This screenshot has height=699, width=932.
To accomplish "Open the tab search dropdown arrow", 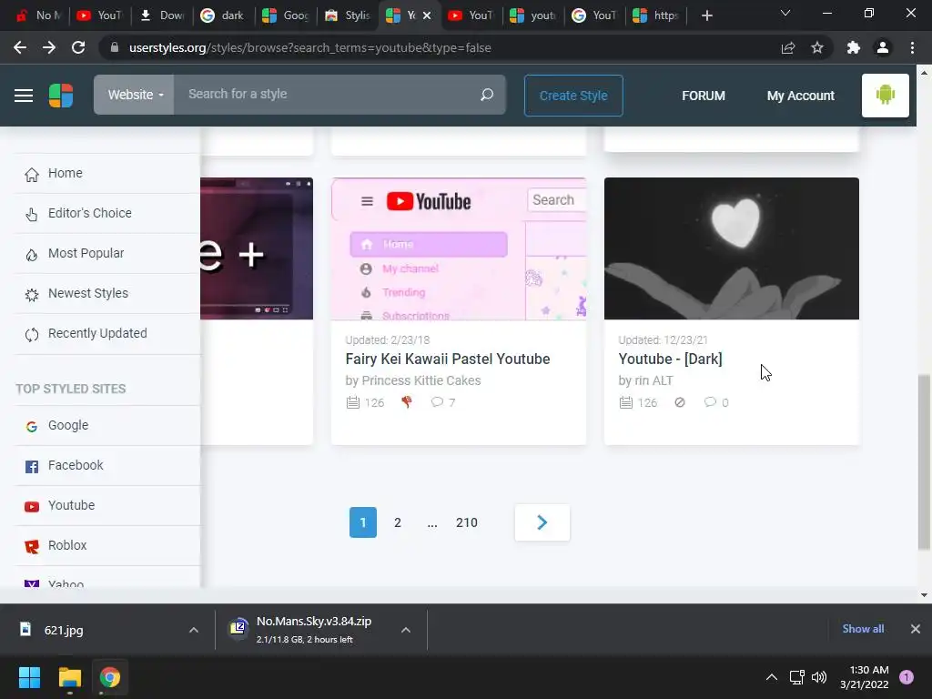I will [785, 13].
